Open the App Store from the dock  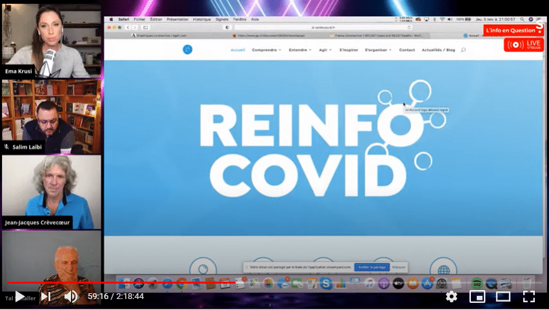(427, 283)
